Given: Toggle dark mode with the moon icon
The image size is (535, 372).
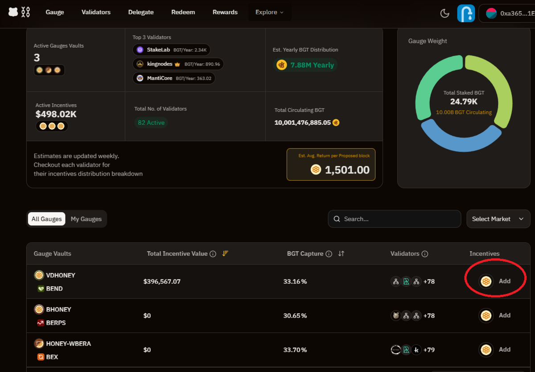Looking at the screenshot, I should tap(444, 13).
